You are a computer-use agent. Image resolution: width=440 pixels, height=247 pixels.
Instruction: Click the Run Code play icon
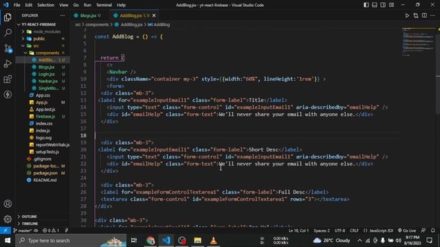click(x=407, y=16)
